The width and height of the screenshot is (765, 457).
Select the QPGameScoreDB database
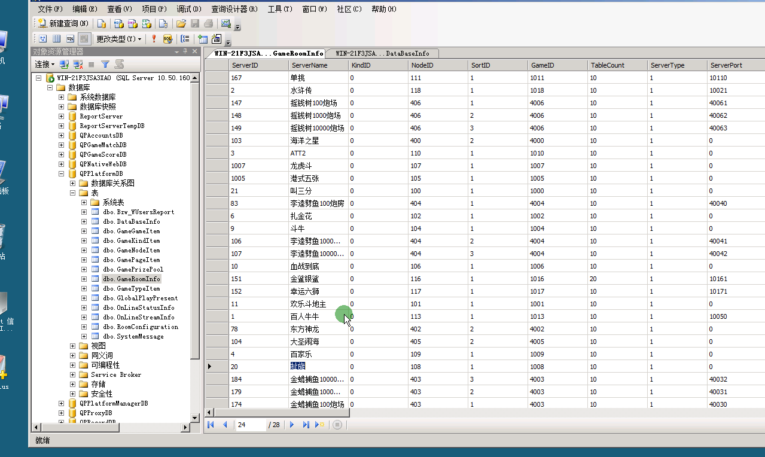pos(103,154)
